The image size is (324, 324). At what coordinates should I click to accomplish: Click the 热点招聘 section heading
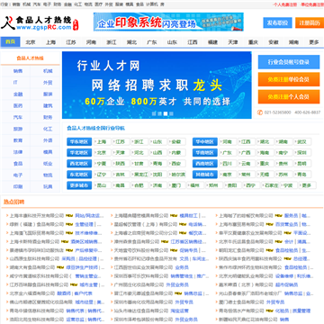pos(13,202)
